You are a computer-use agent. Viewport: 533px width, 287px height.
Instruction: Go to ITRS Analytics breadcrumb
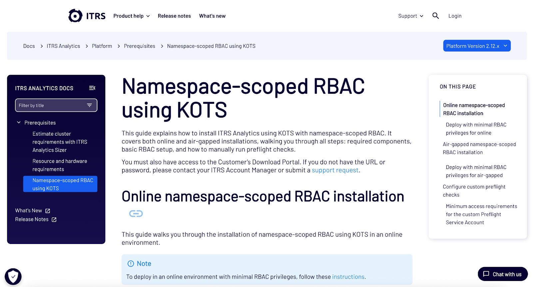(63, 46)
